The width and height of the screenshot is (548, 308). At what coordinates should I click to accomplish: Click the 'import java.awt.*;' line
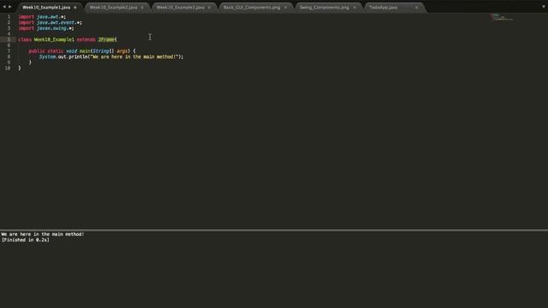tap(42, 17)
